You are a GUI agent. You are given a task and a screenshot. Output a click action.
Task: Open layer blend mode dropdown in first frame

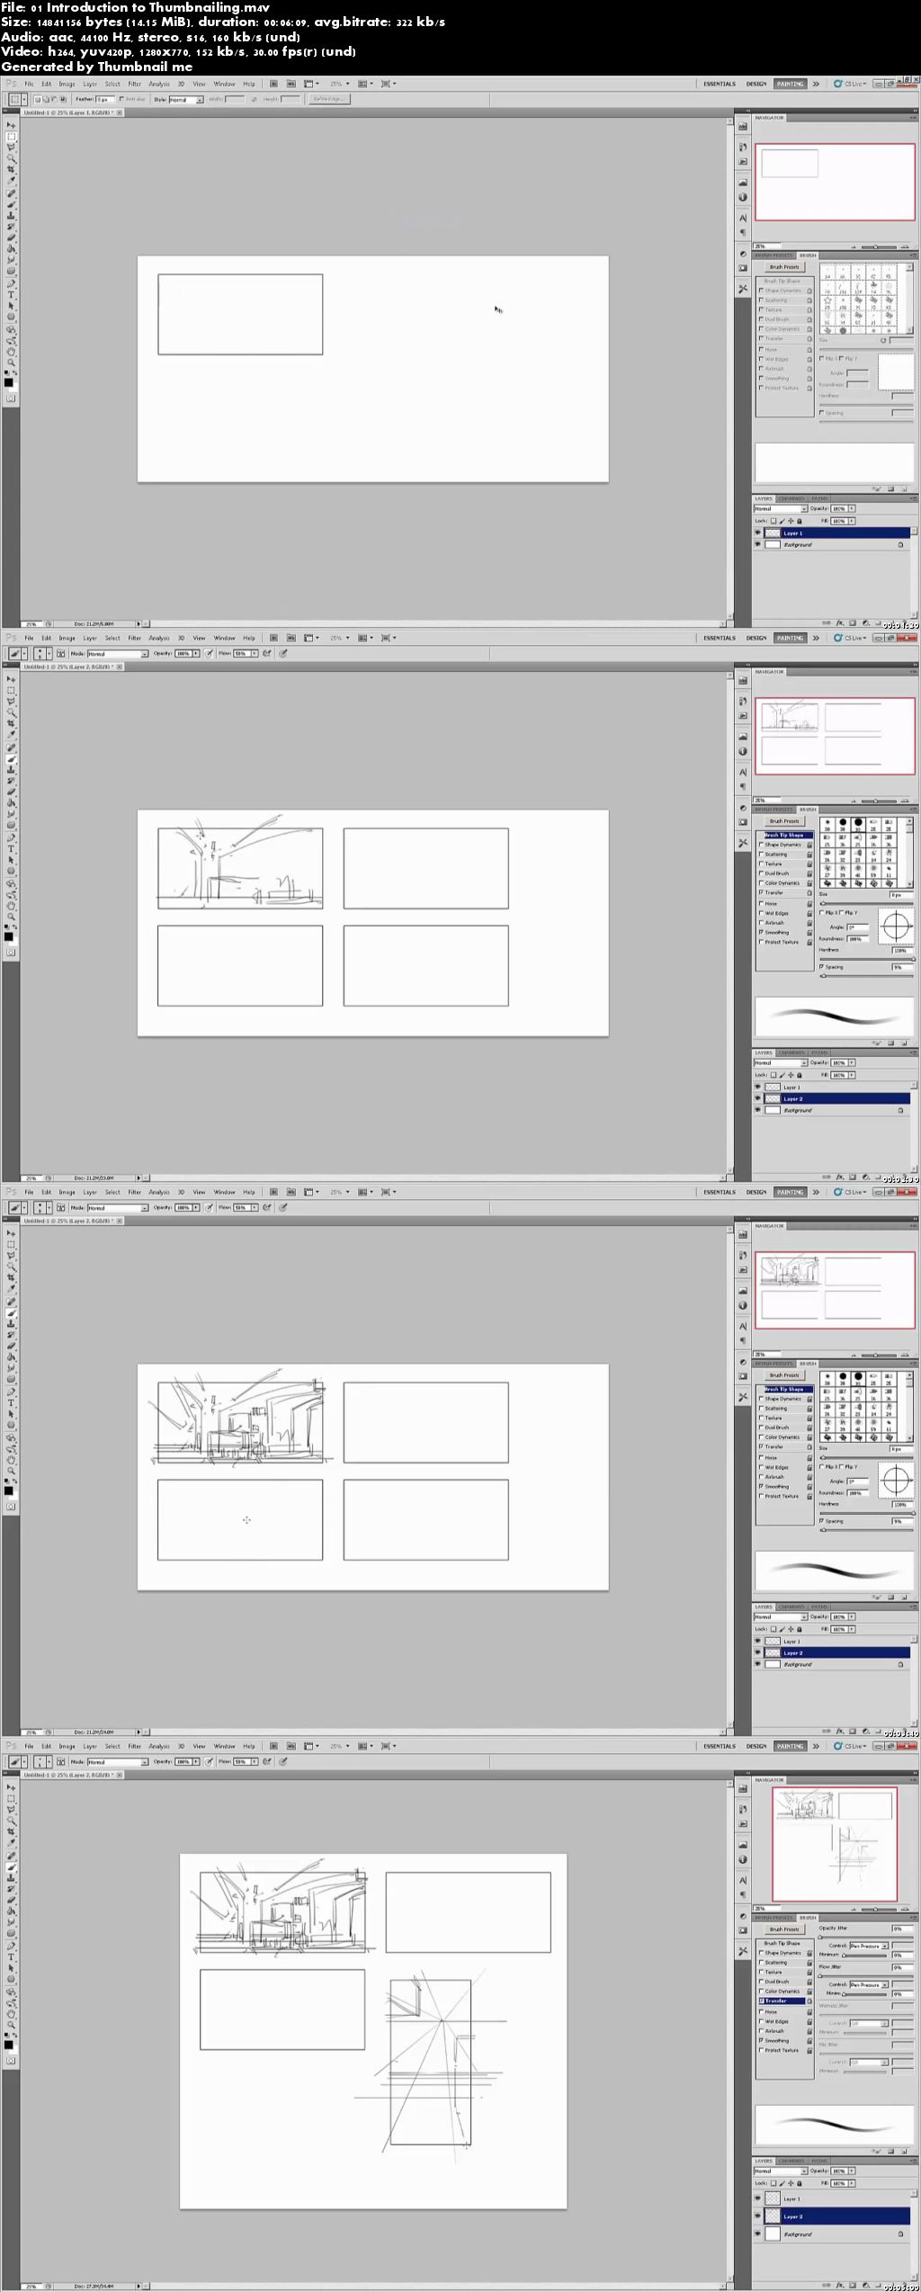(780, 509)
